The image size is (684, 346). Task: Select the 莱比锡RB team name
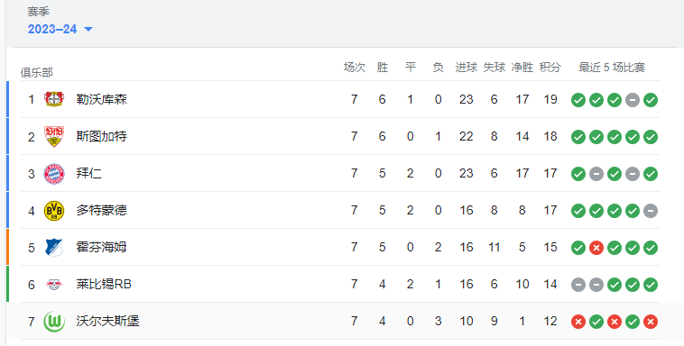104,284
